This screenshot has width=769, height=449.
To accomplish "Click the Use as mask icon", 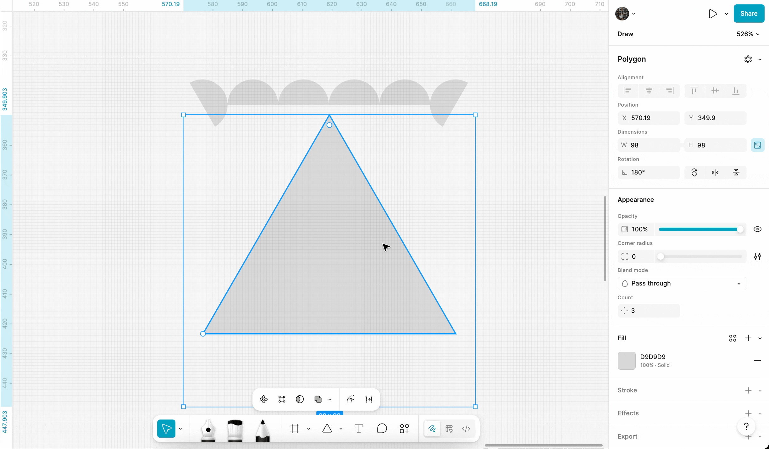I will (x=300, y=399).
